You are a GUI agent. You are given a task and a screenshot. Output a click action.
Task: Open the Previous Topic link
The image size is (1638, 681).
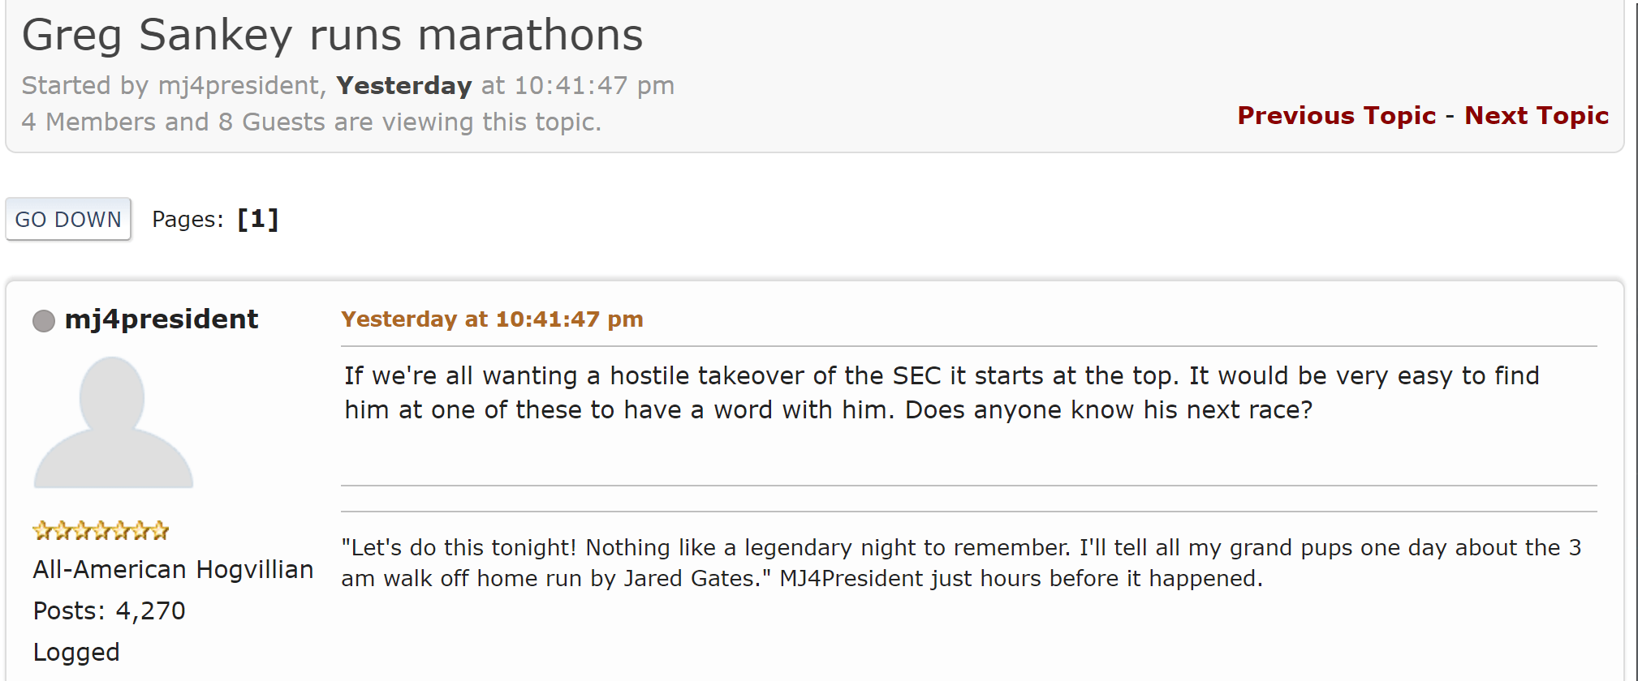1336,116
